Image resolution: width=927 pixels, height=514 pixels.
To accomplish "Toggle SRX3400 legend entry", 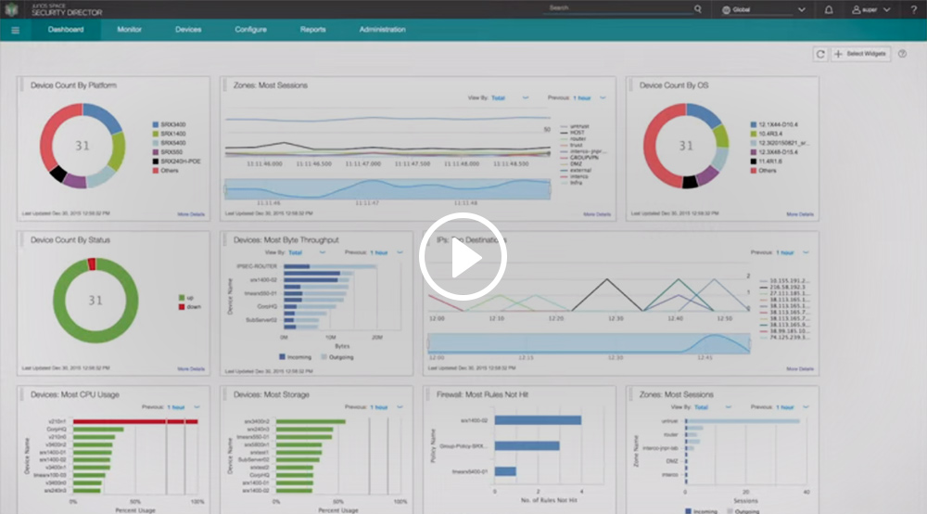I will coord(169,125).
